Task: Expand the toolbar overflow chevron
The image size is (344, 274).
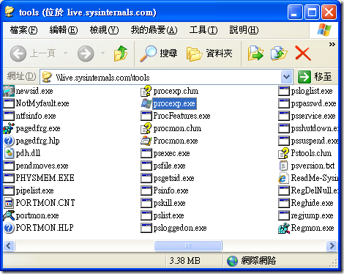Action: click(x=332, y=44)
